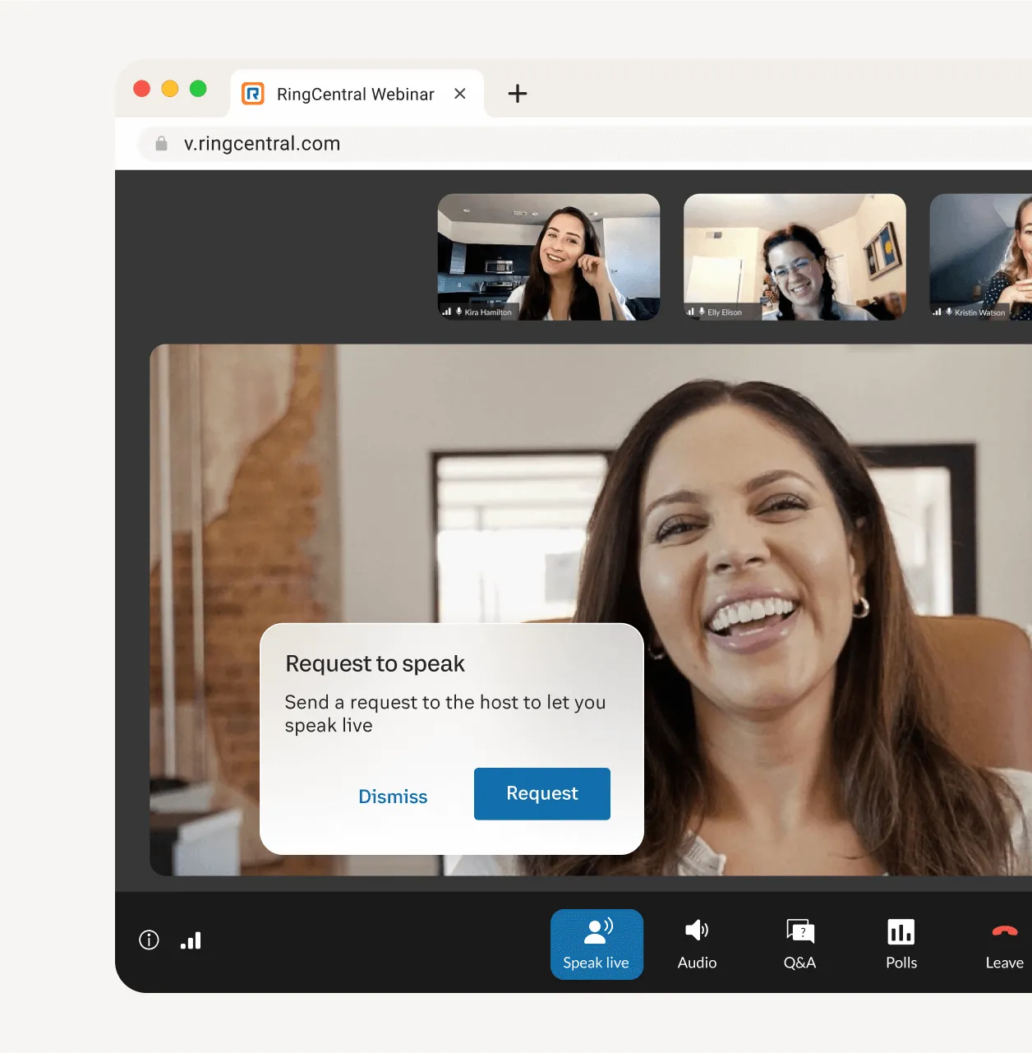Select the RingCentral Webinar tab
The image size is (1032, 1053).
[x=355, y=95]
